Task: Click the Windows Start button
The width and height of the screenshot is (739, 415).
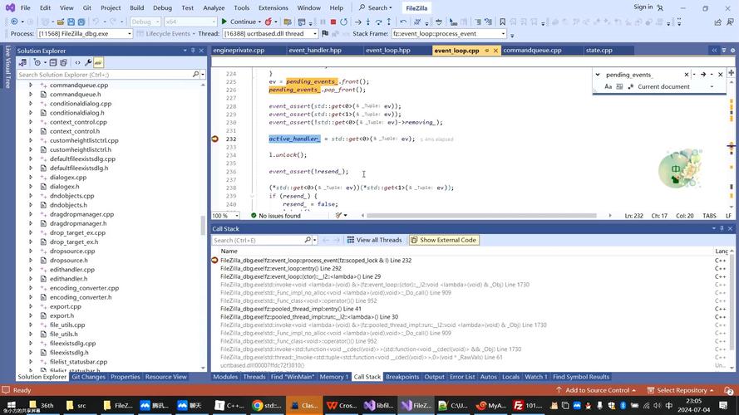Action: click(x=12, y=405)
